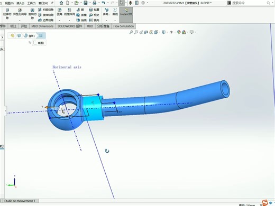Toggle Hide/Show Items visibility
The height and width of the screenshot is (206, 275).
click(171, 32)
